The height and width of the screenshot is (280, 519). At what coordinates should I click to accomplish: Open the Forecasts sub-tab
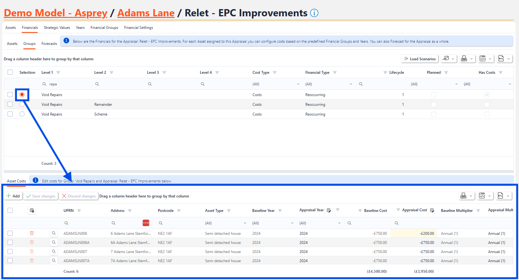pyautogui.click(x=49, y=44)
